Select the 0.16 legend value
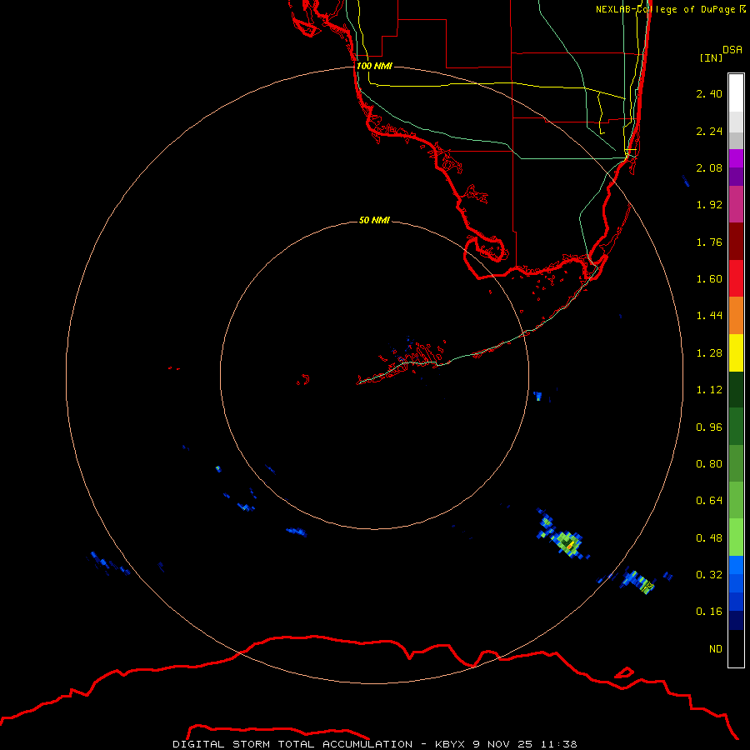The height and width of the screenshot is (750, 750). point(709,612)
